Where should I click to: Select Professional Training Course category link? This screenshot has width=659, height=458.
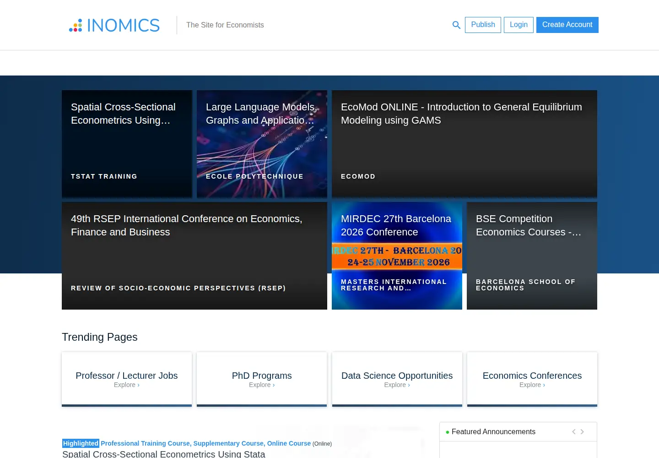(145, 443)
